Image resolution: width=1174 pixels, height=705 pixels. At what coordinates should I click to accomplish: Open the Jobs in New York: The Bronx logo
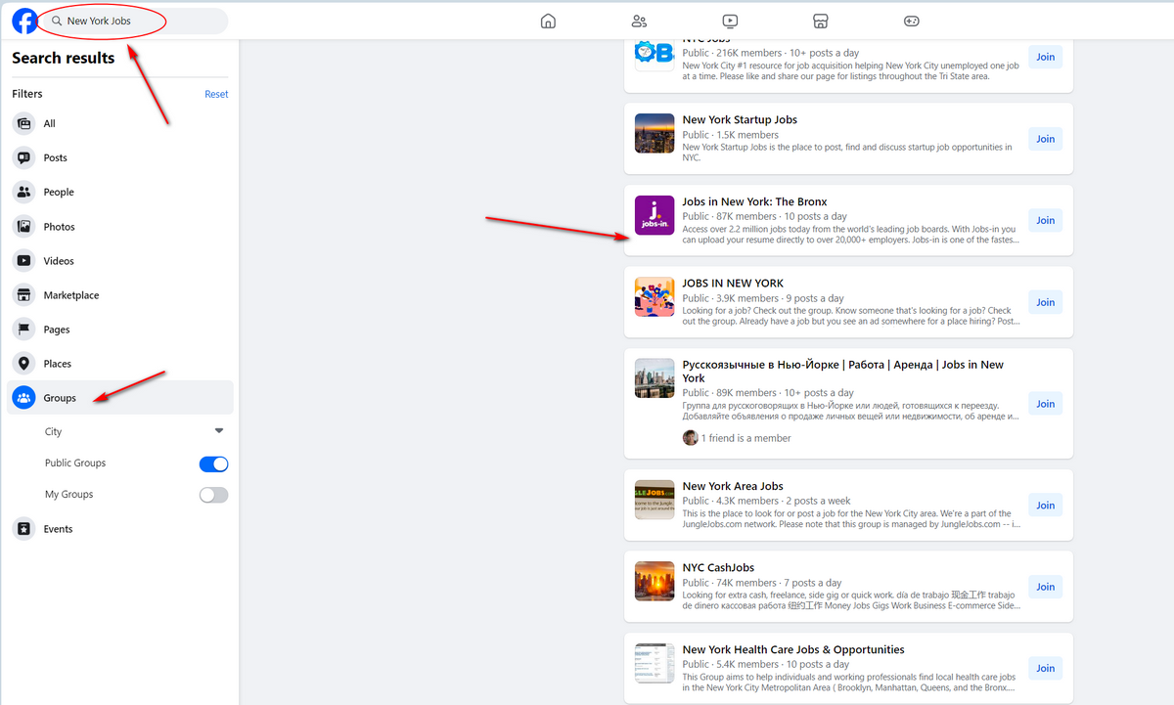point(655,215)
